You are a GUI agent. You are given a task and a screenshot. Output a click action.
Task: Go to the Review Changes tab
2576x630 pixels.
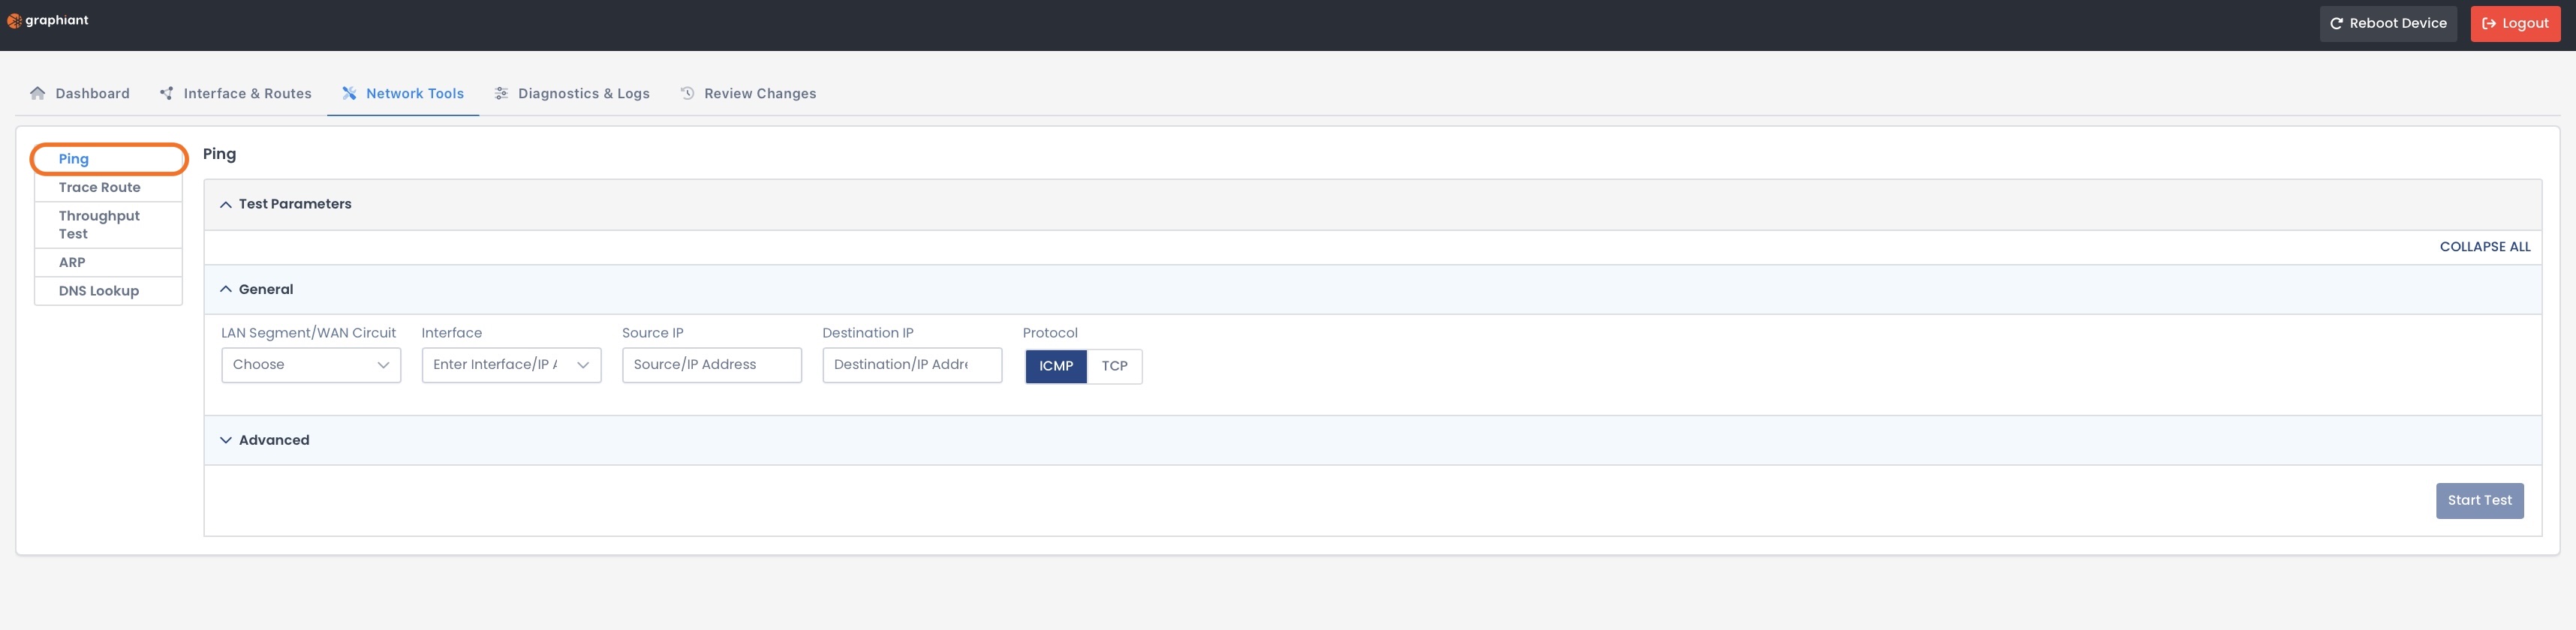pyautogui.click(x=748, y=93)
